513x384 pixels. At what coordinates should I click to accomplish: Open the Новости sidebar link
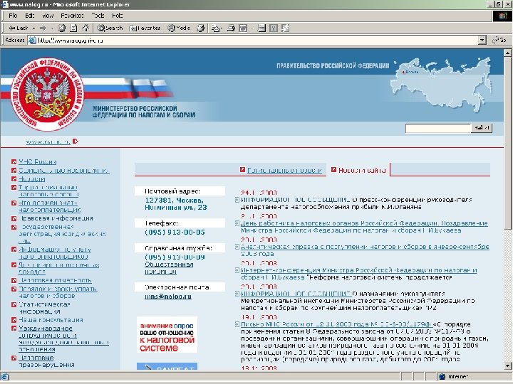coord(32,179)
